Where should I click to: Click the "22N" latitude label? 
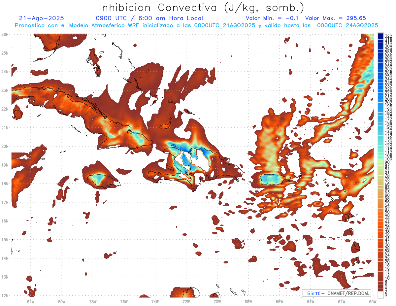click(x=5, y=109)
